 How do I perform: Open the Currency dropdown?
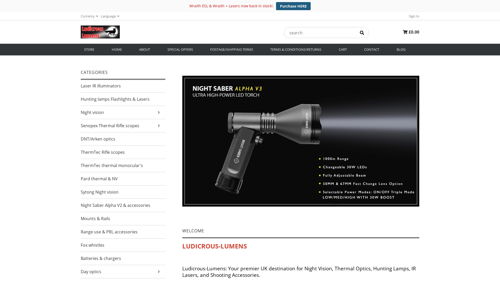tap(89, 16)
